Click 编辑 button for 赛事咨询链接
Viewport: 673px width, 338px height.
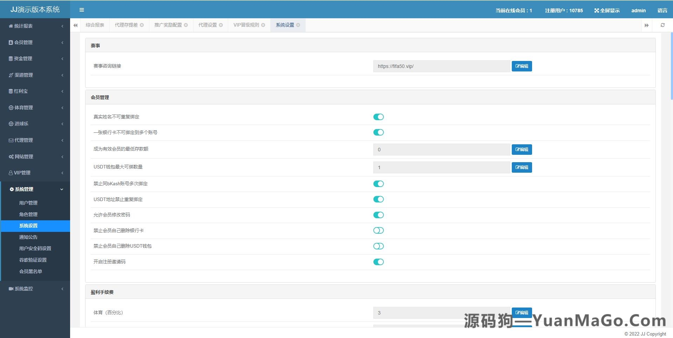(x=522, y=66)
